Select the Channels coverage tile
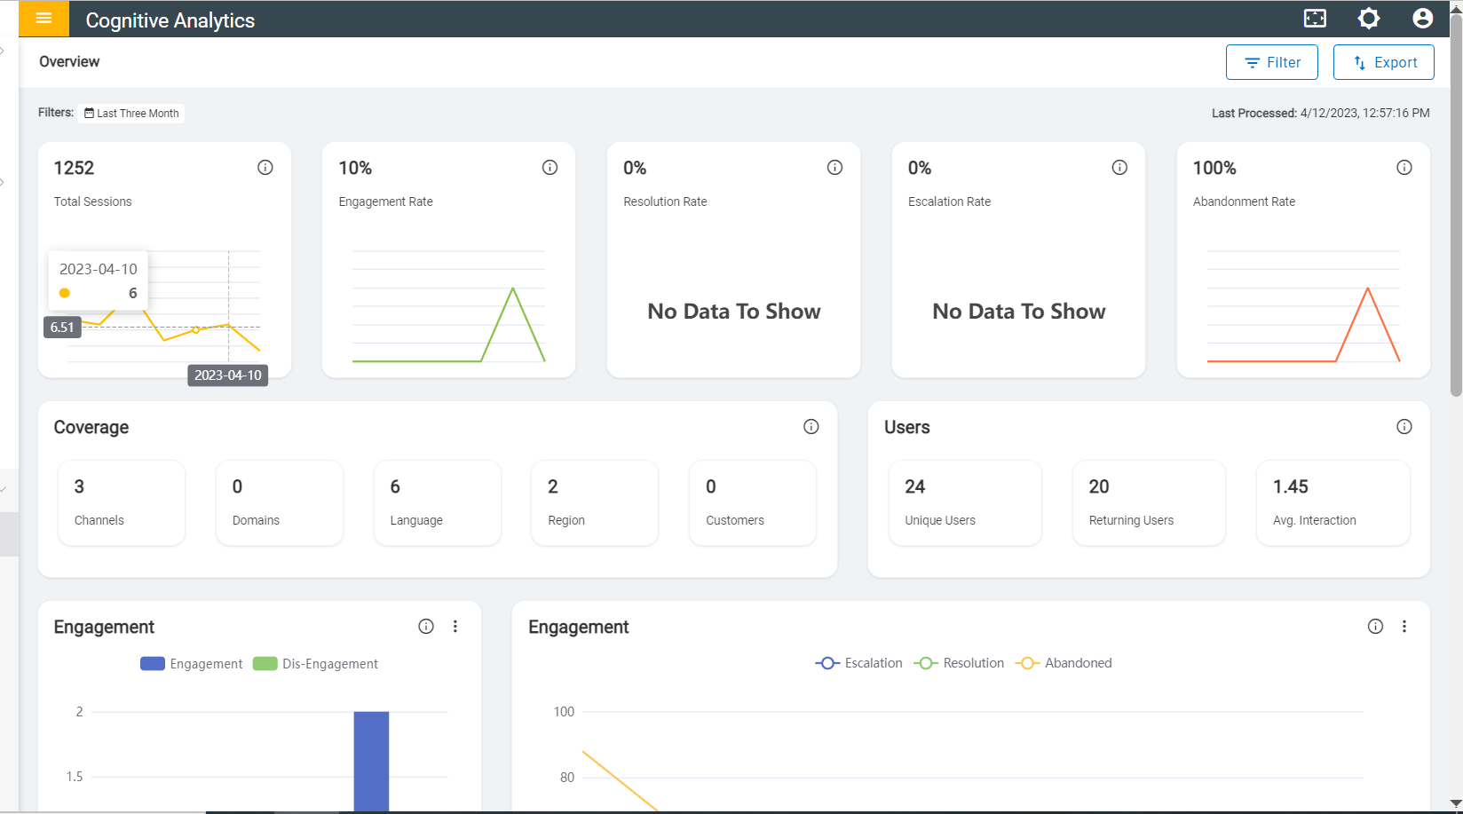The height and width of the screenshot is (814, 1463). coord(122,502)
